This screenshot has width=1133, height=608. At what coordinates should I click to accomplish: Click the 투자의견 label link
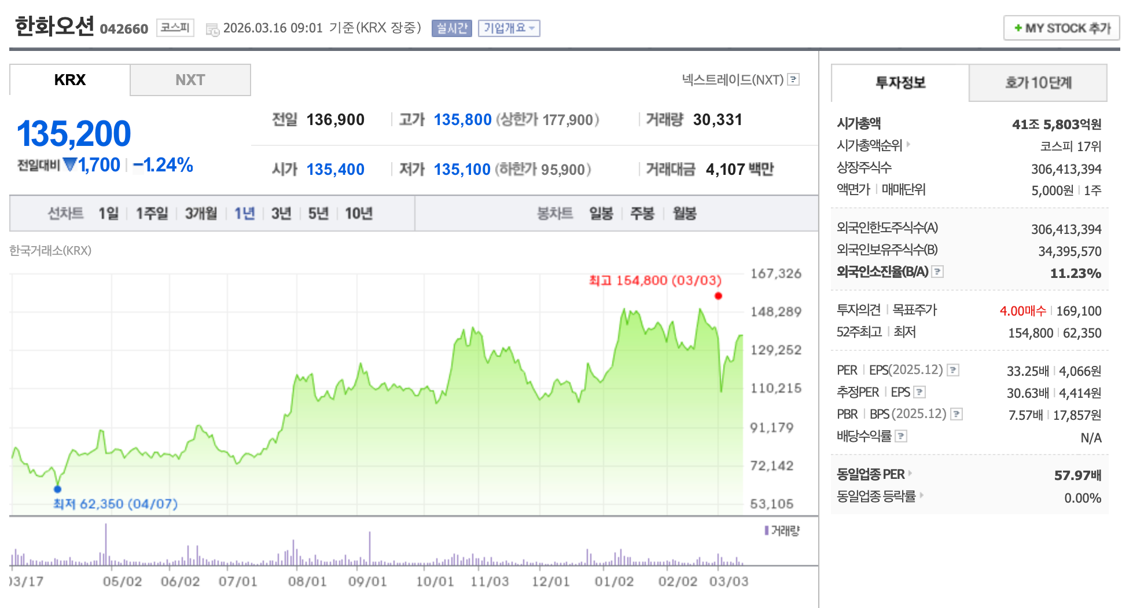[859, 310]
